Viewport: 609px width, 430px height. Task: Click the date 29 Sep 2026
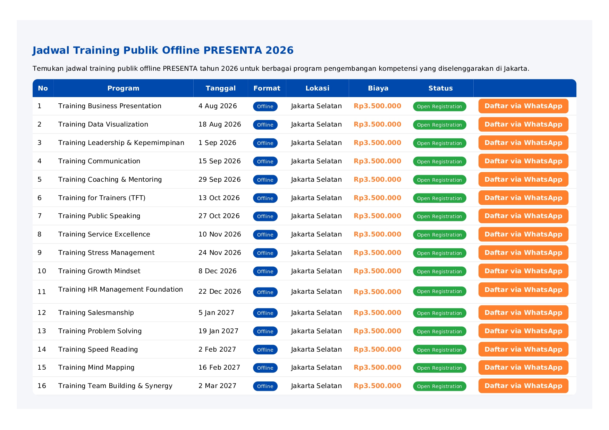coord(220,180)
